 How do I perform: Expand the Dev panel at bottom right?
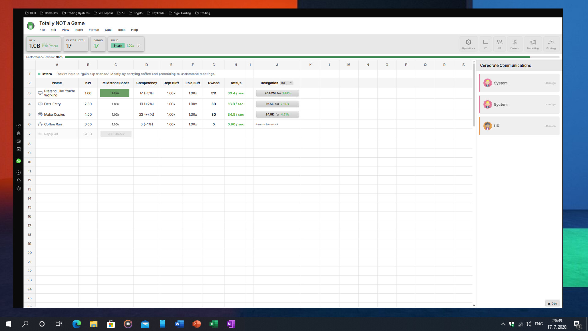tap(552, 303)
